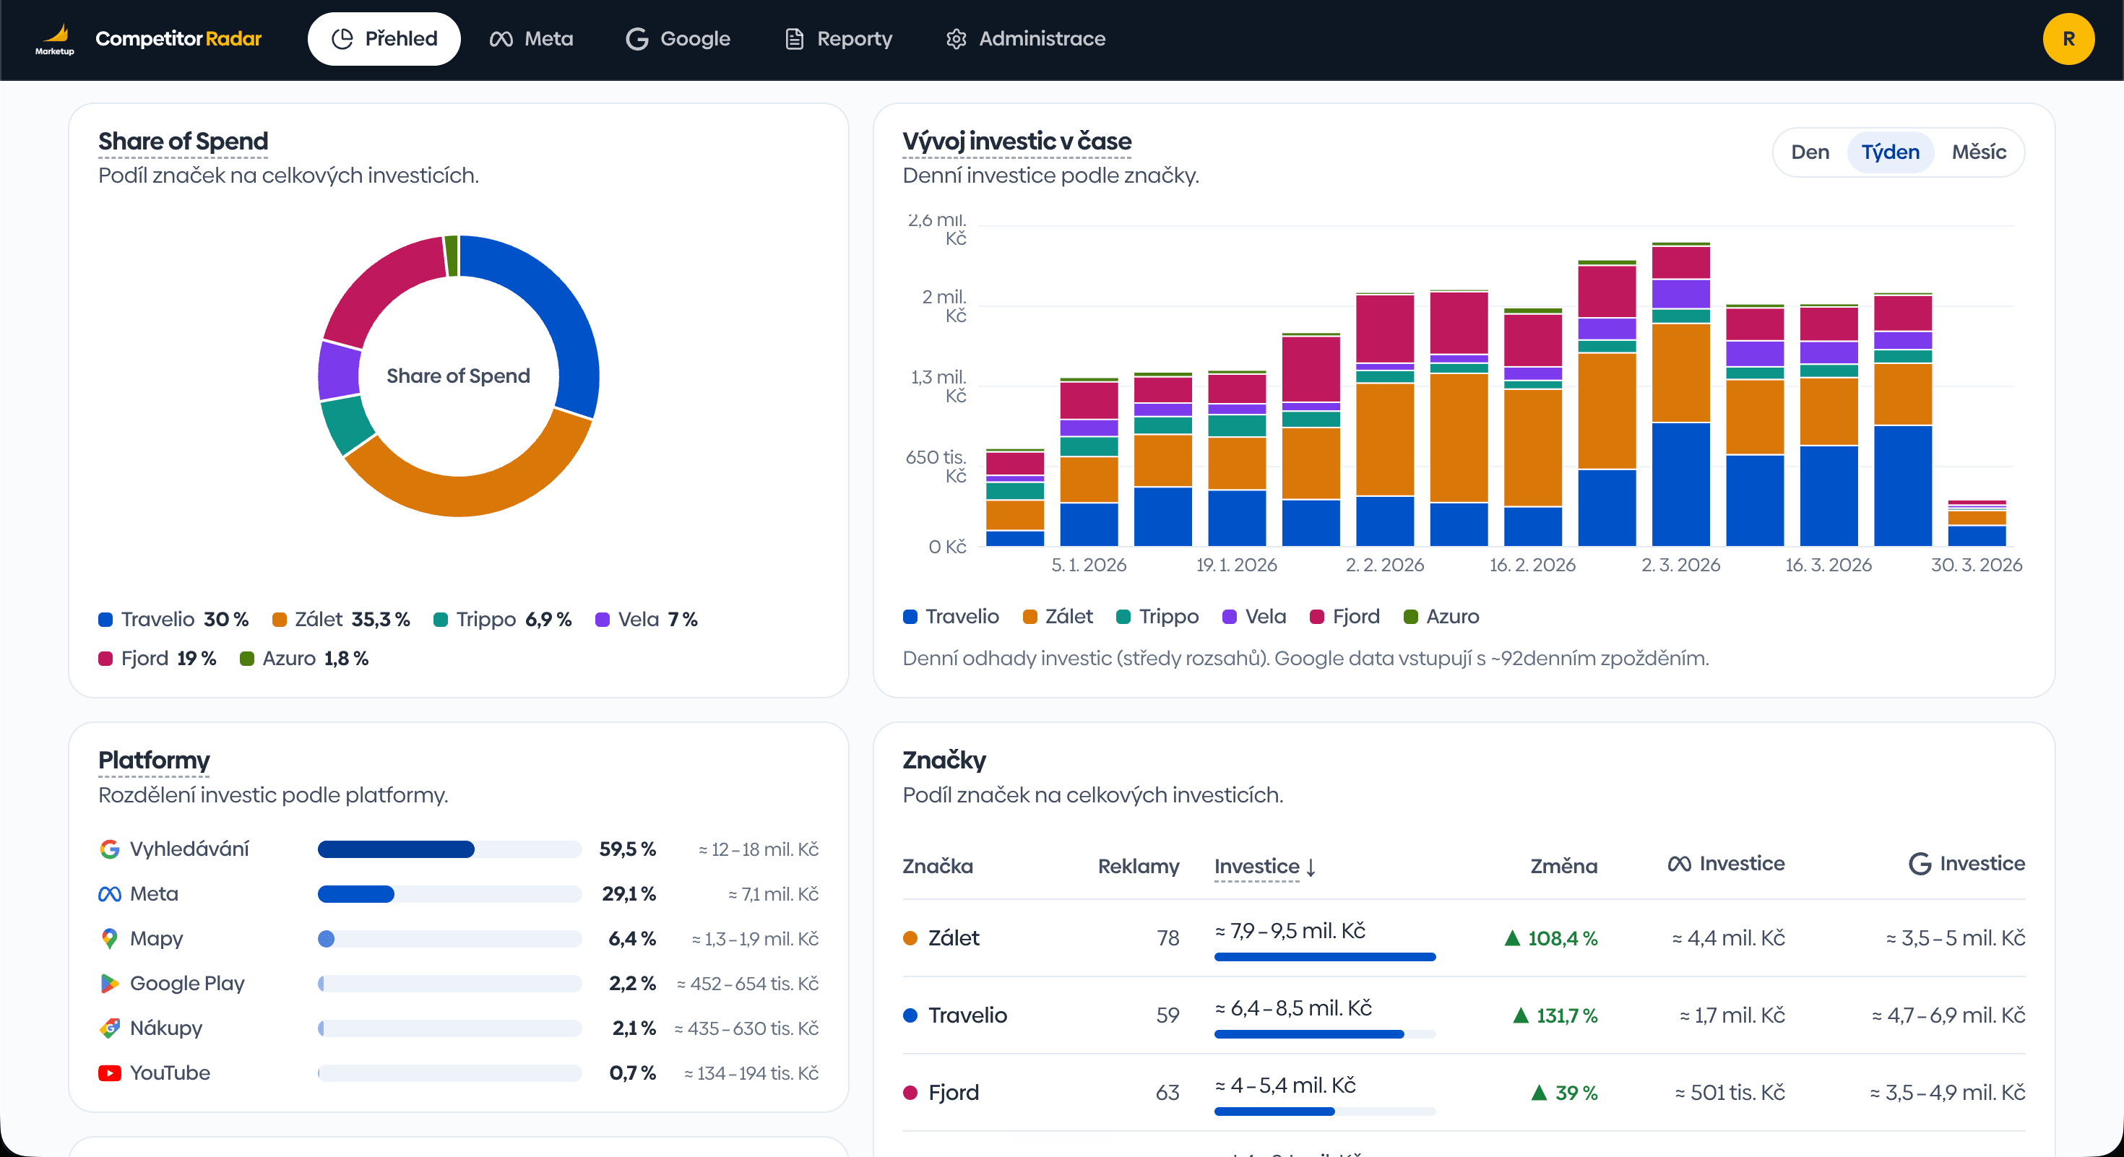
Task: Click the Google Shopping icon beside Nákupy
Action: coord(109,1028)
